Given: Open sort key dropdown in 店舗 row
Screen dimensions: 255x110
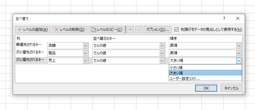Looking at the screenshot, I should tap(162, 46).
